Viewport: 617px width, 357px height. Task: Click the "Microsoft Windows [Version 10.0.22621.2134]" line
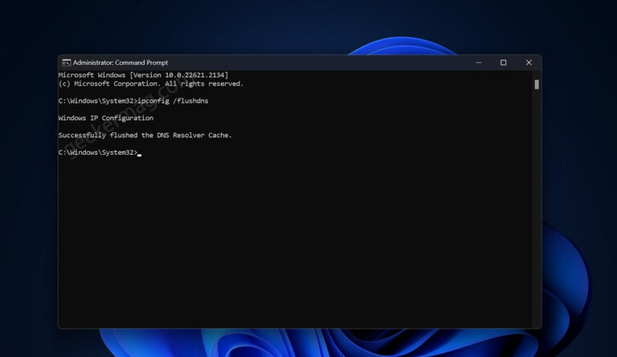pos(143,75)
